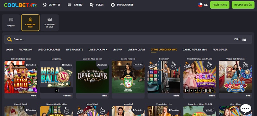The height and width of the screenshot is (116, 257).
Task: Open Vegas Ball Bonanza thumbnail
Action: [x=235, y=77]
